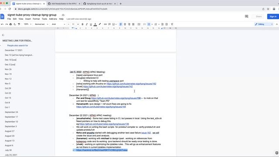
Task: Open the Normal text styles dropdown
Action: tap(41, 24)
